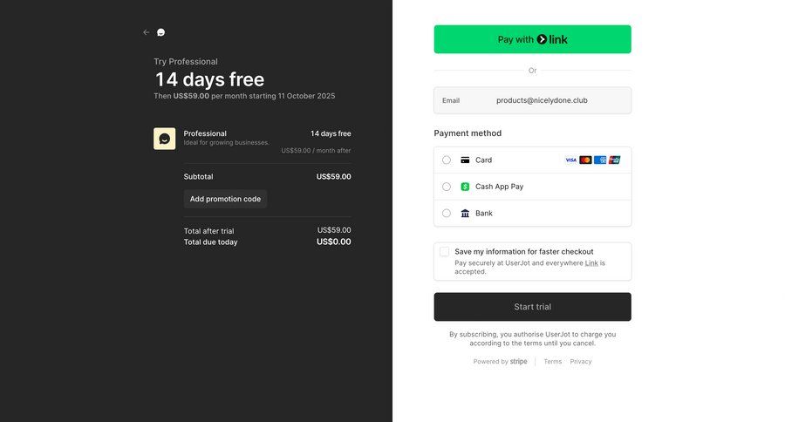This screenshot has width=785, height=422.
Task: Select the Card radio button
Action: tap(447, 160)
